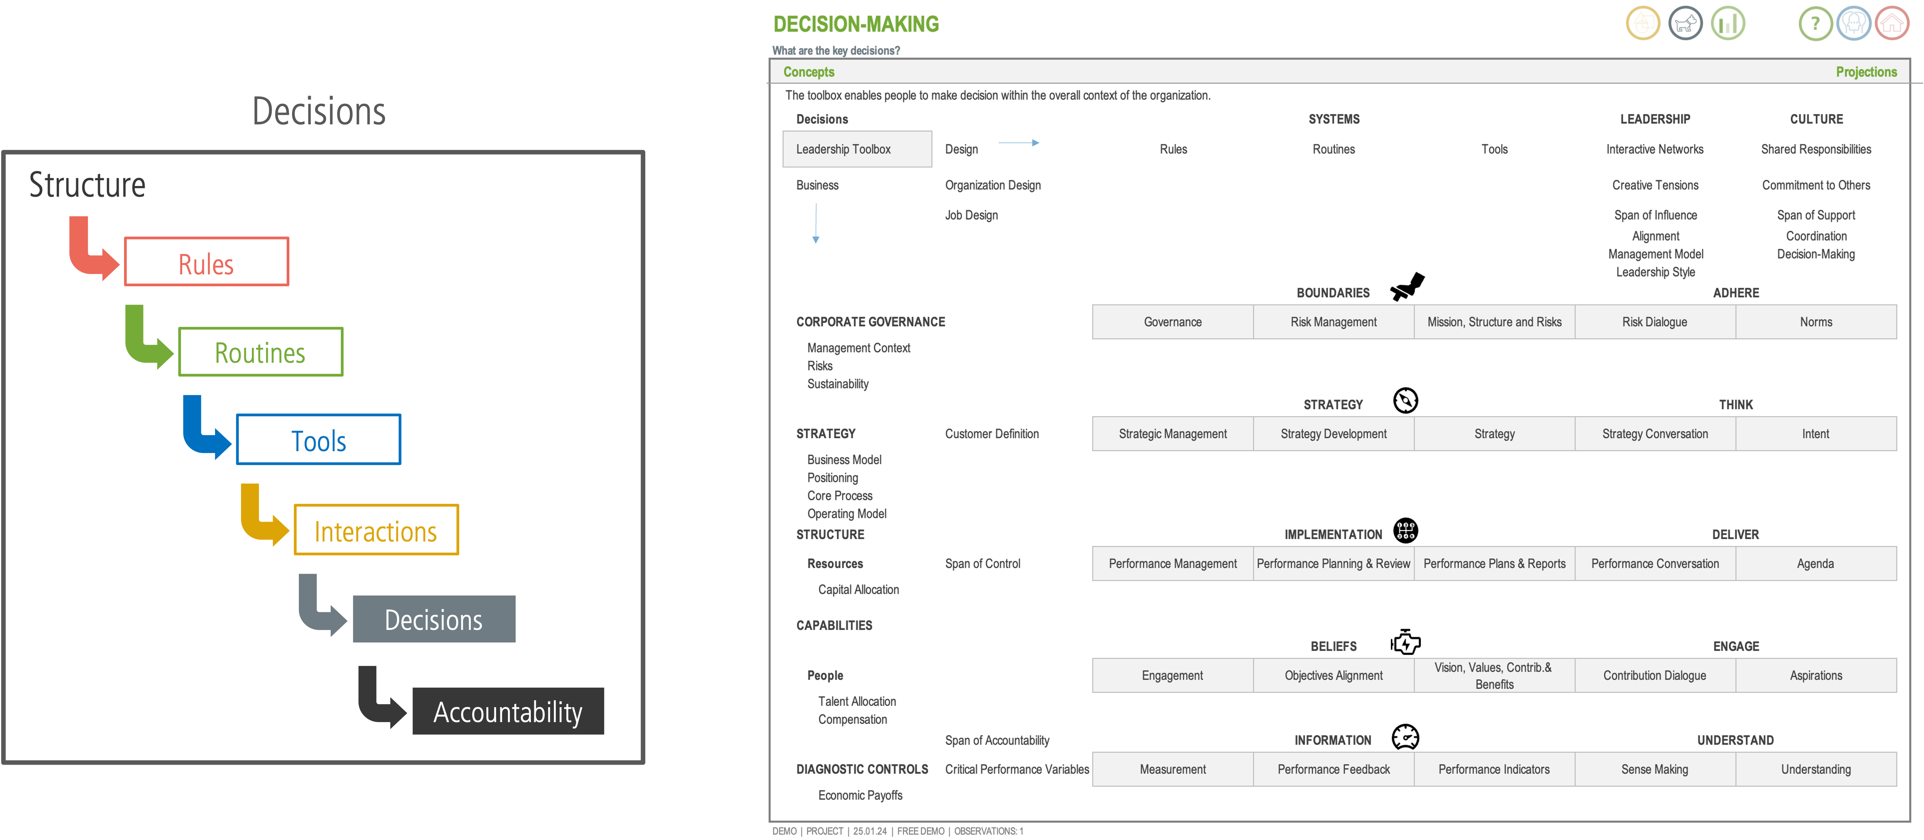Click the Interactions box in Structure diagram
This screenshot has height=840, width=1924.
377,530
